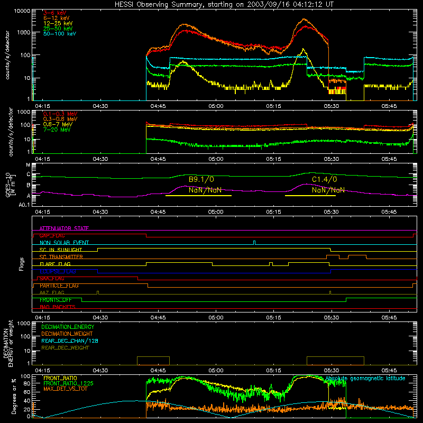Click the 05:00 tick label under top panel
The width and height of the screenshot is (423, 423).
[x=216, y=106]
